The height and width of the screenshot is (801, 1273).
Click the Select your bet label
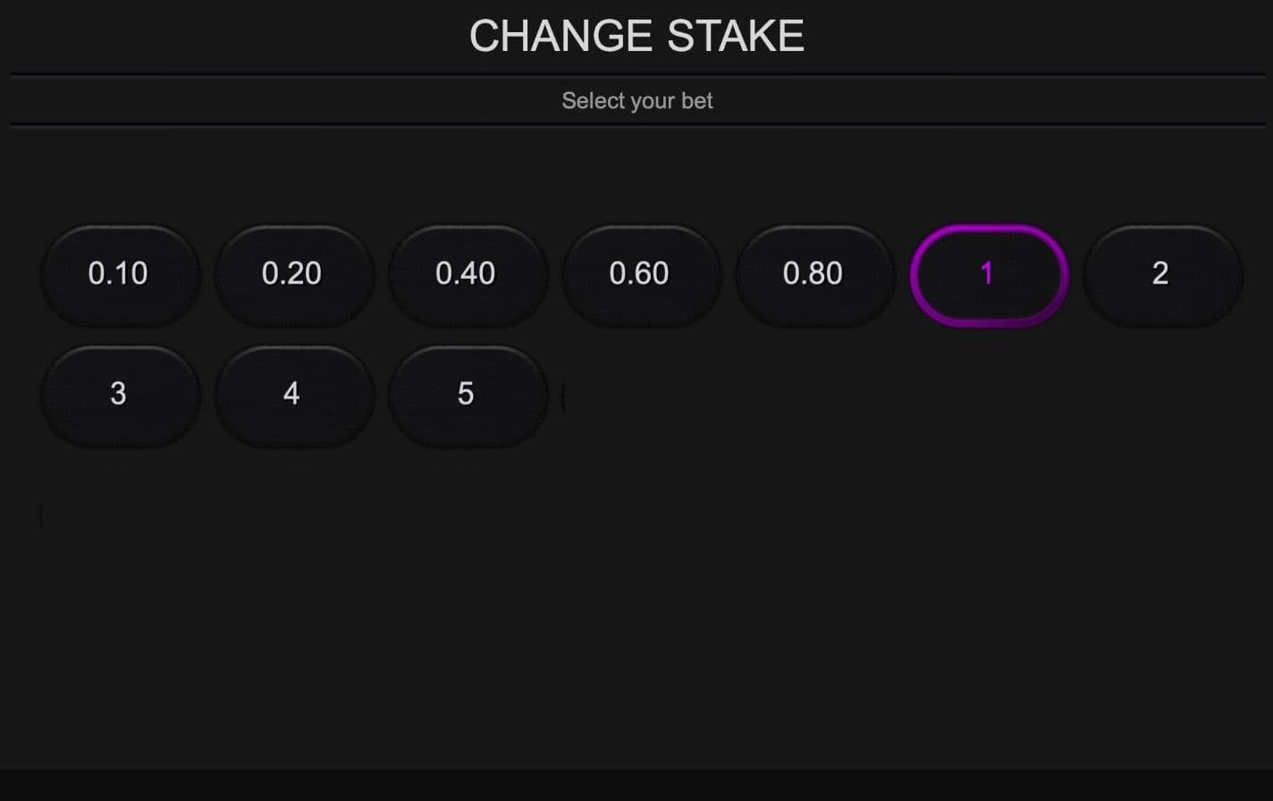click(x=636, y=100)
